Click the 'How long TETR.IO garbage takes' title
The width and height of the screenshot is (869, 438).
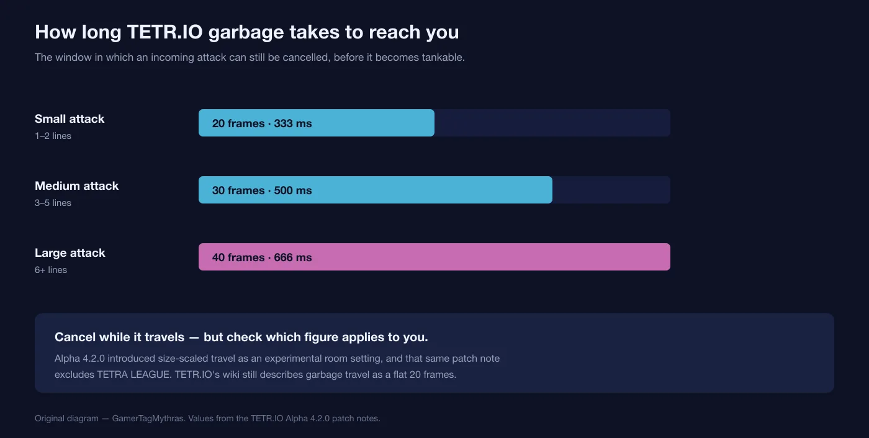[x=247, y=32]
